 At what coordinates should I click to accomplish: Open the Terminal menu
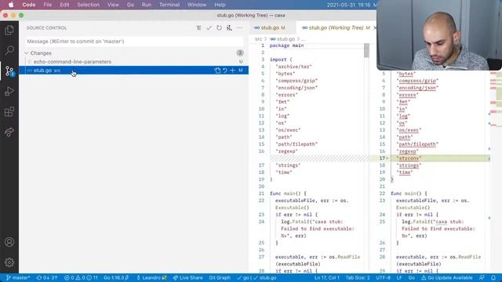(169, 5)
